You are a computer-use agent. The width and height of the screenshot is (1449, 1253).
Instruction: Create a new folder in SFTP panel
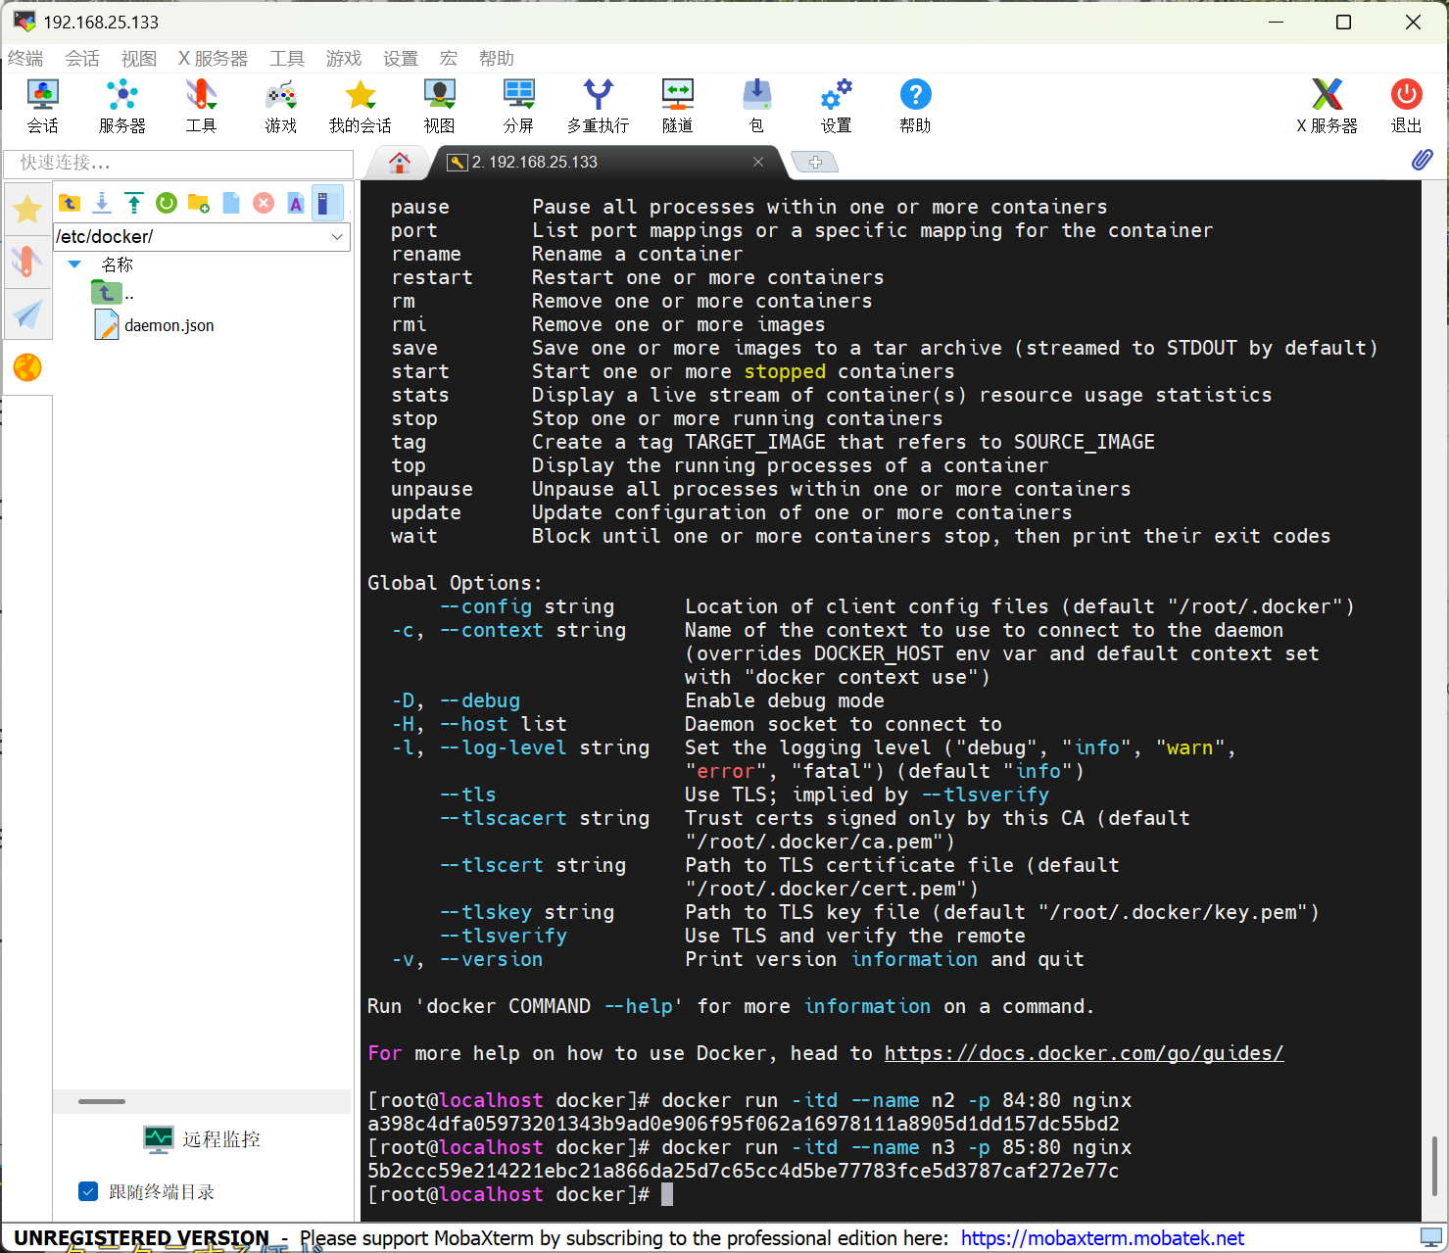tap(199, 203)
